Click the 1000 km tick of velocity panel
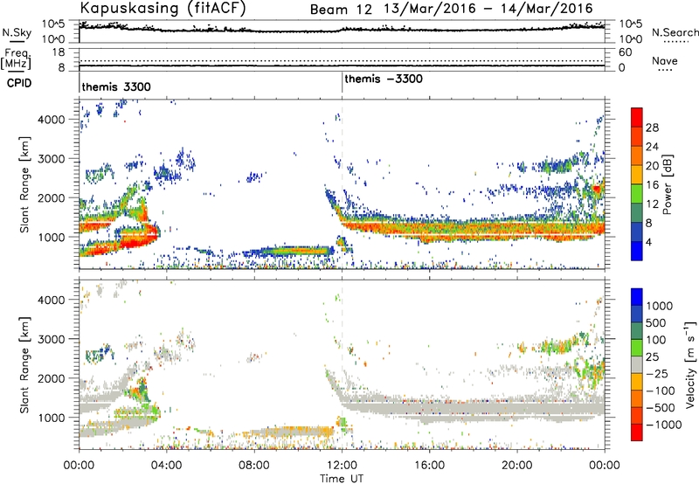This screenshot has height=484, width=699. [52, 418]
